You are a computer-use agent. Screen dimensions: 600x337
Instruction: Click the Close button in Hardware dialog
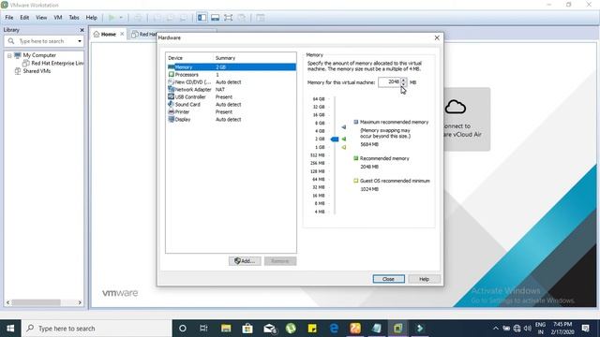[x=388, y=279]
